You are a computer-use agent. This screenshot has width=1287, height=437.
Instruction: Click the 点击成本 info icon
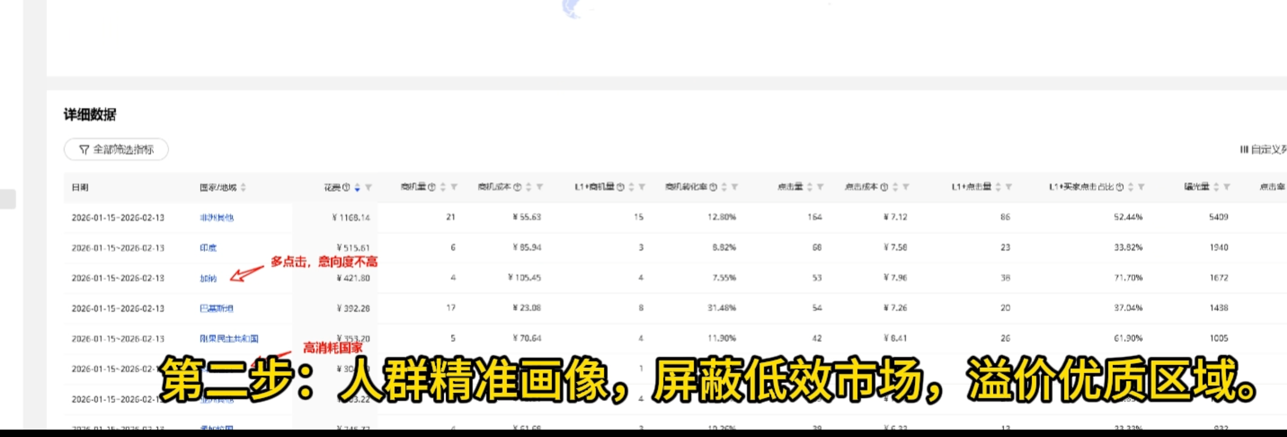click(x=884, y=187)
